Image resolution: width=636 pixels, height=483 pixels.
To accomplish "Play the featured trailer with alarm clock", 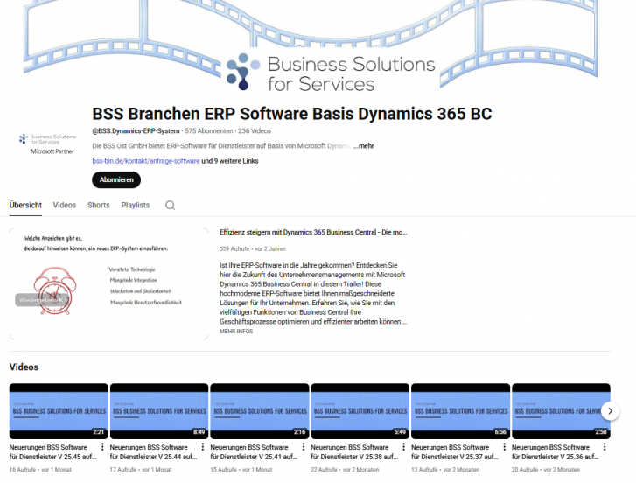I will 109,283.
